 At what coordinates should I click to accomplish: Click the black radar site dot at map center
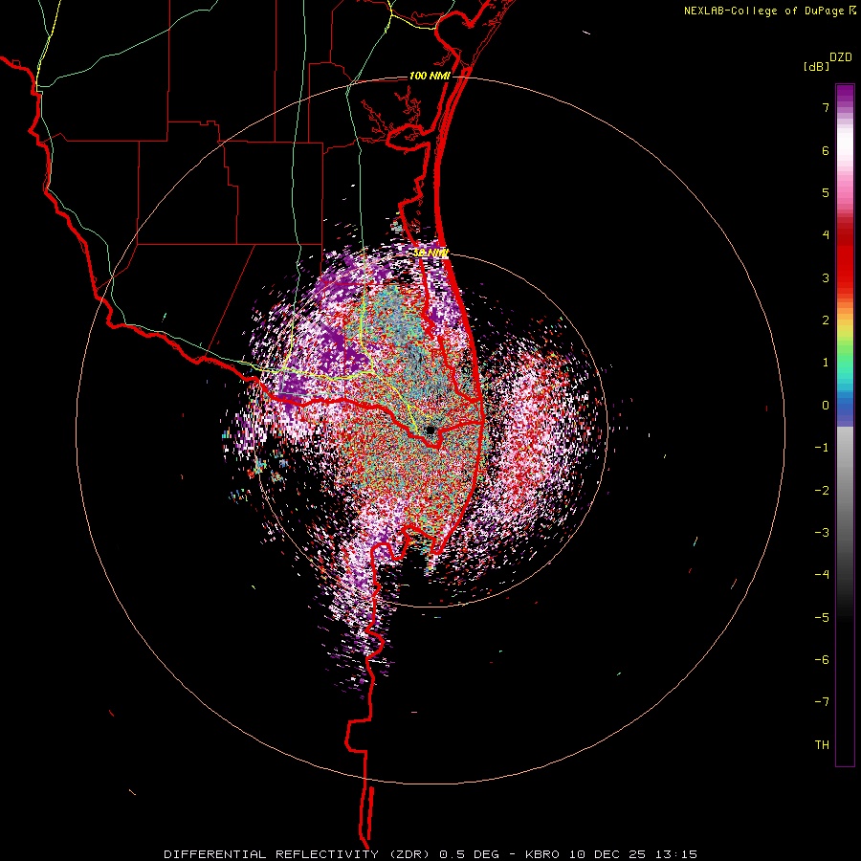(430, 430)
